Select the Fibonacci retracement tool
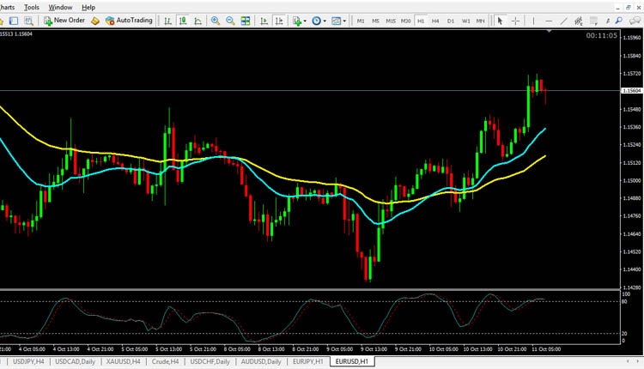The height and width of the screenshot is (369, 644). coord(593,21)
